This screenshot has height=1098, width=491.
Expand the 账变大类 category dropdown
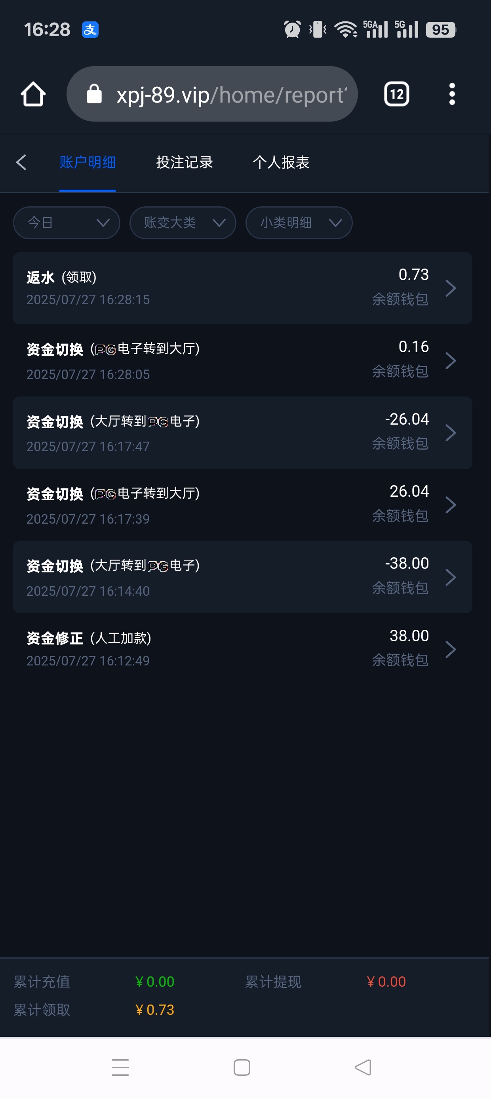click(183, 223)
